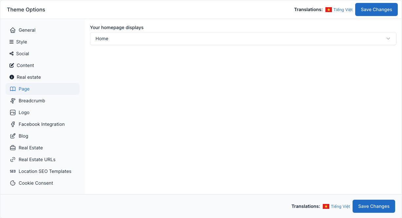The image size is (402, 218).
Task: Click the Logo image icon
Action: coord(13,112)
